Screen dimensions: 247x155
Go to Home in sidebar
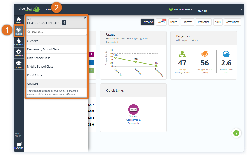[x=19, y=20]
